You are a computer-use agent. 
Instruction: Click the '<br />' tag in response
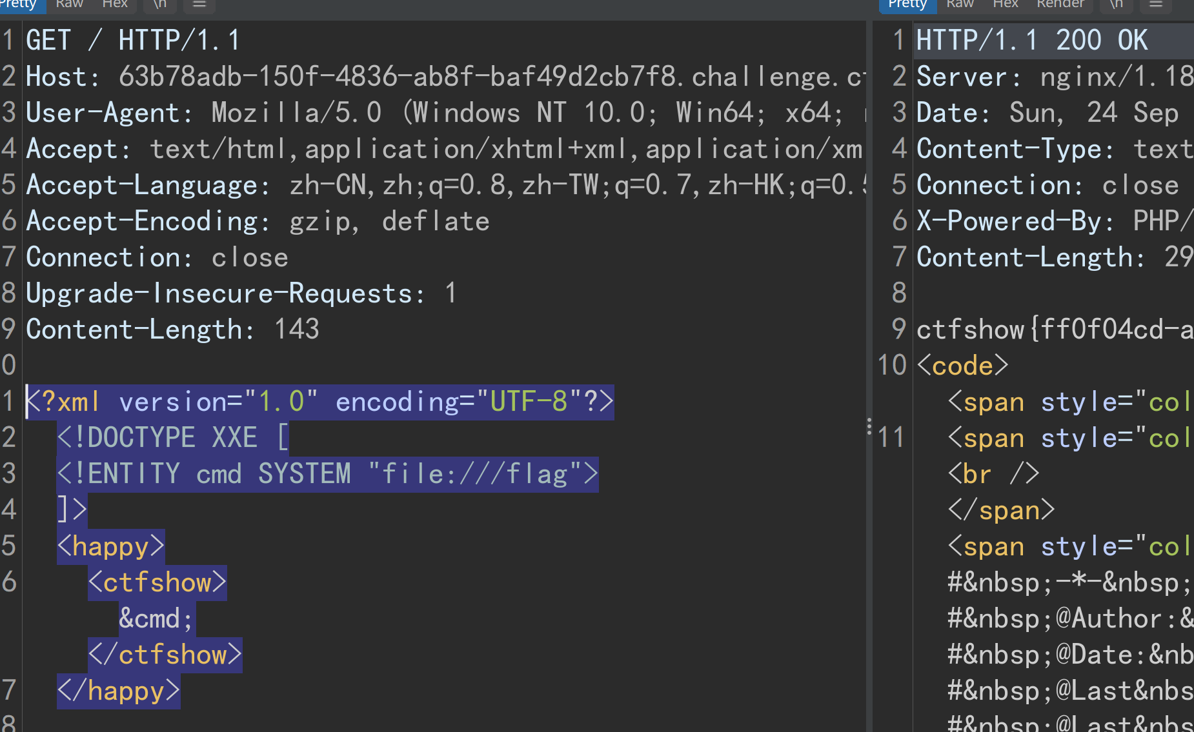(x=993, y=474)
